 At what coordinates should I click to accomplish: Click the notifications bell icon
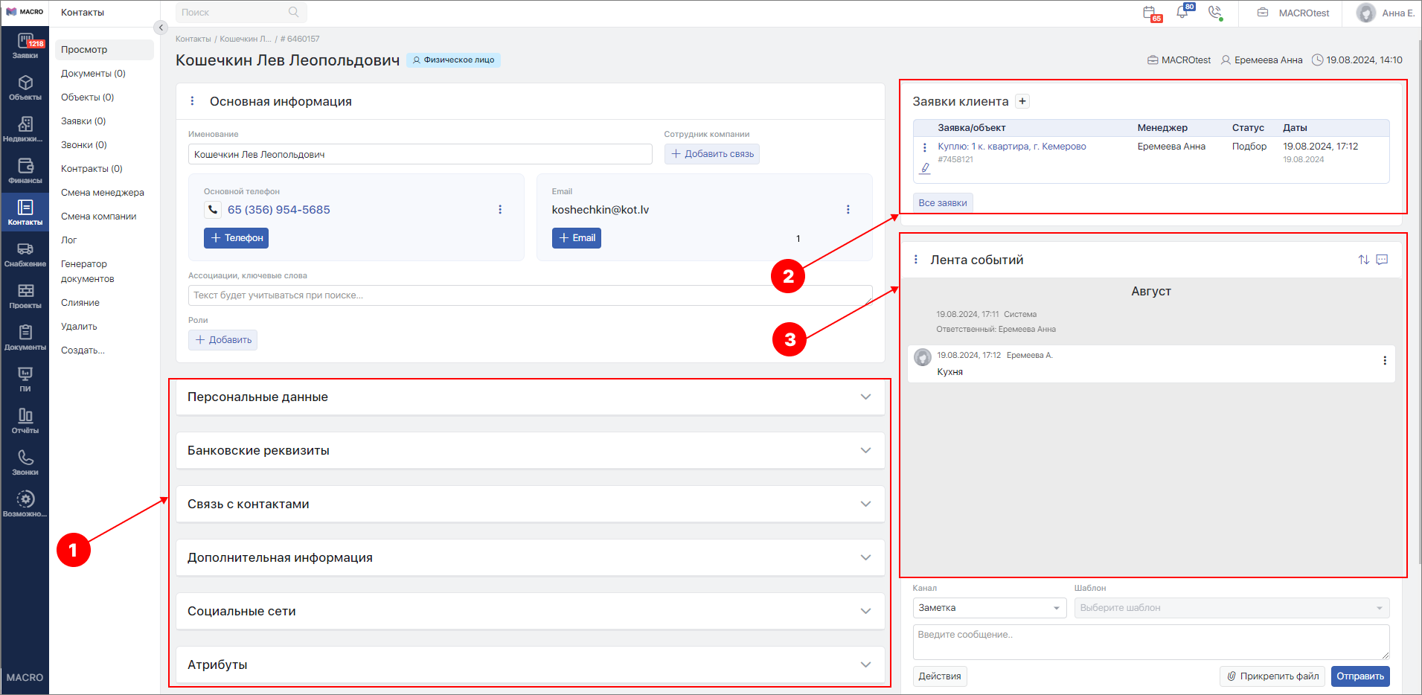pyautogui.click(x=1182, y=13)
